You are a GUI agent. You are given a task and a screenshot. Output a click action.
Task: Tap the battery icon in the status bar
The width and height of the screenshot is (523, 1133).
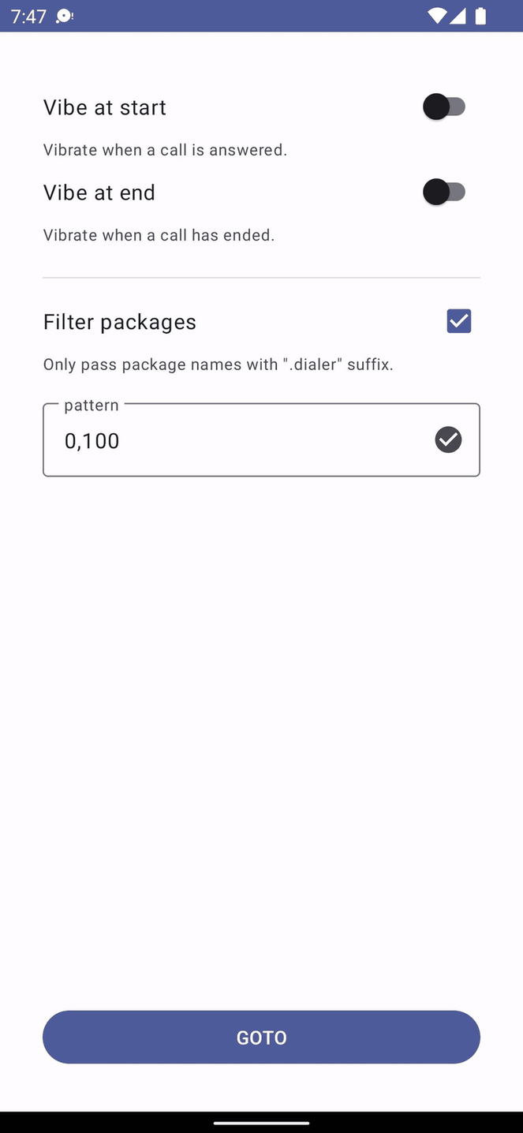(x=480, y=16)
